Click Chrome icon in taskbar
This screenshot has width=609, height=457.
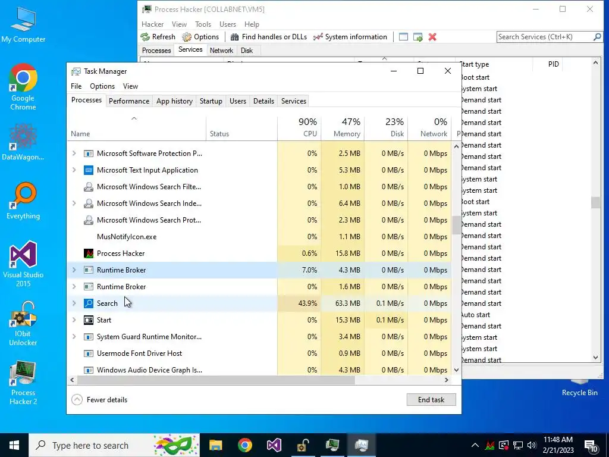coord(245,445)
